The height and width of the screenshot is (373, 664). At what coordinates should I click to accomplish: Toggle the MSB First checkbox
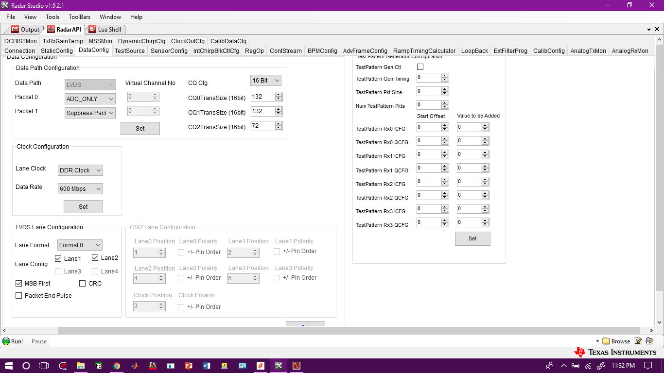tap(19, 283)
